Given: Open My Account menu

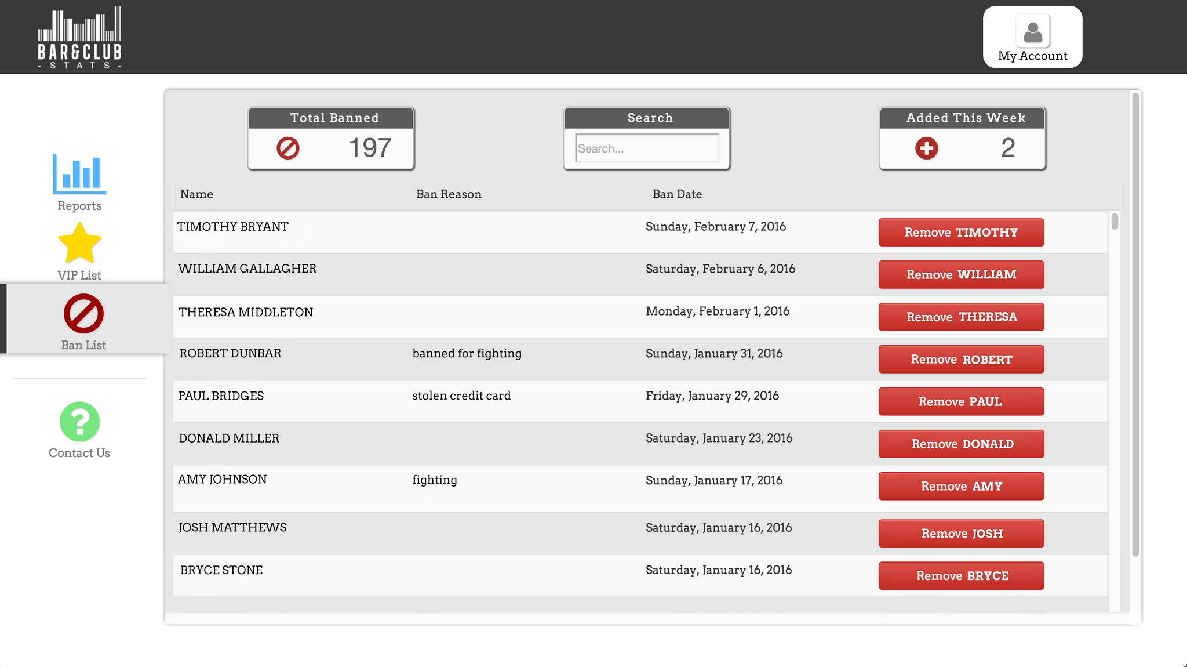Looking at the screenshot, I should pos(1032,37).
